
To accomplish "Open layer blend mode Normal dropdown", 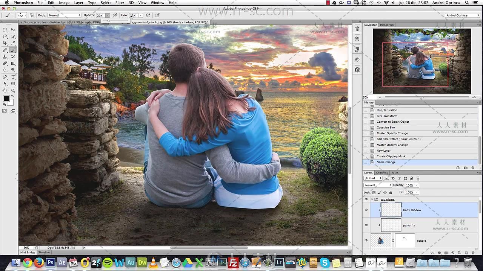I will [x=378, y=185].
